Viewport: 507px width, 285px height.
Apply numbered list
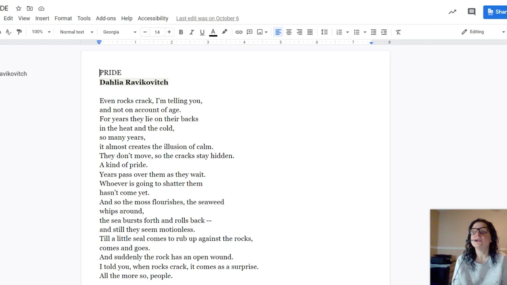point(339,32)
